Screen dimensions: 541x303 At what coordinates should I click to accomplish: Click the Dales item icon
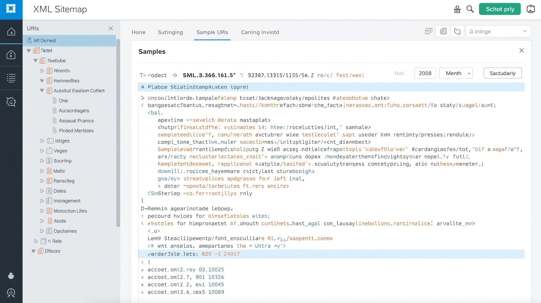(x=49, y=191)
